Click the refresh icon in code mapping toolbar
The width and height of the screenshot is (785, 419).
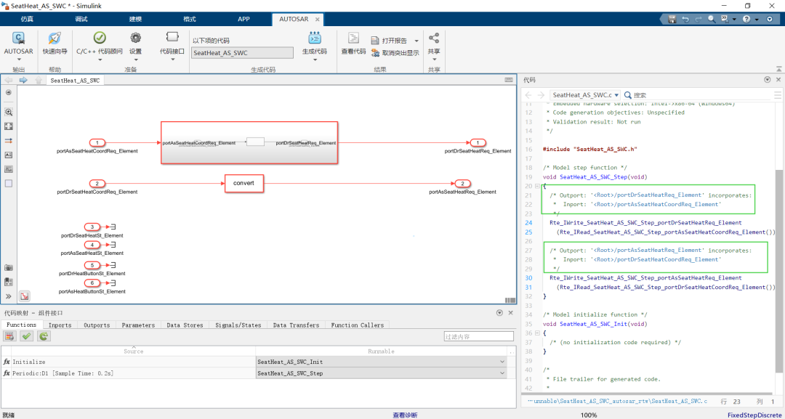pyautogui.click(x=43, y=336)
